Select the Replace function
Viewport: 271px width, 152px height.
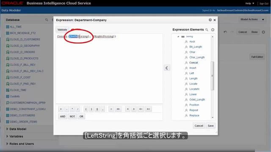click(x=194, y=115)
